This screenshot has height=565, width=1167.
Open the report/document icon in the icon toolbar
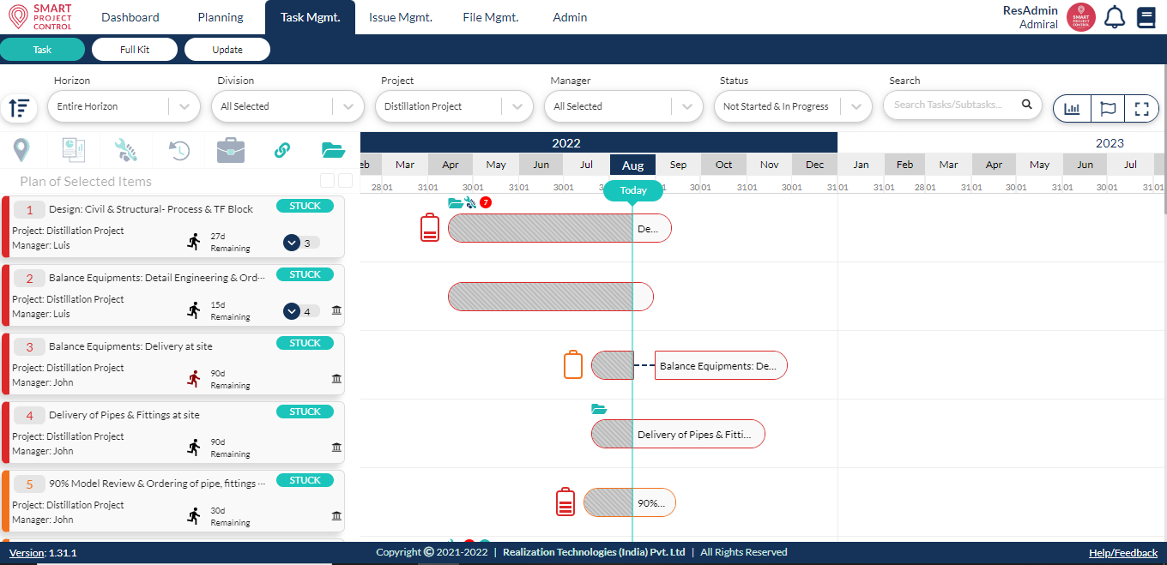tap(74, 149)
